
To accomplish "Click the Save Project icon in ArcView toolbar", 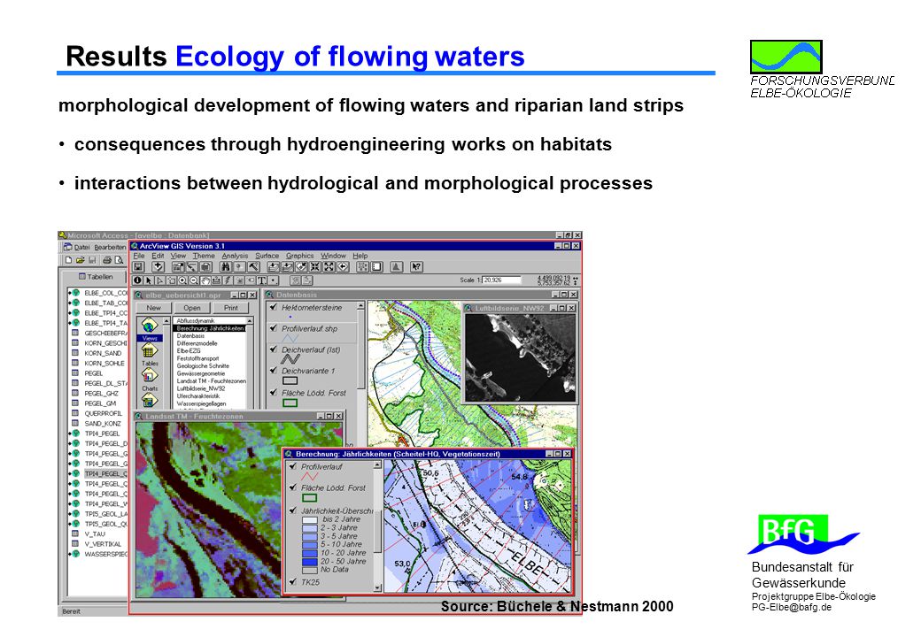I will pyautogui.click(x=137, y=267).
